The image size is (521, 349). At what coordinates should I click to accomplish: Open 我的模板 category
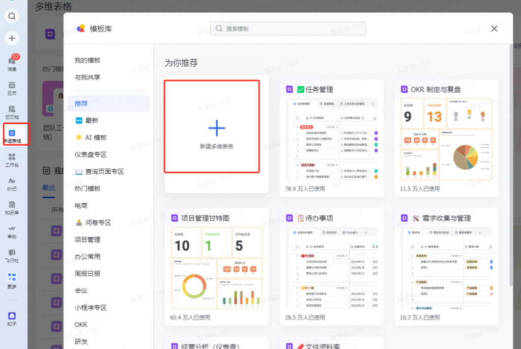(x=88, y=60)
